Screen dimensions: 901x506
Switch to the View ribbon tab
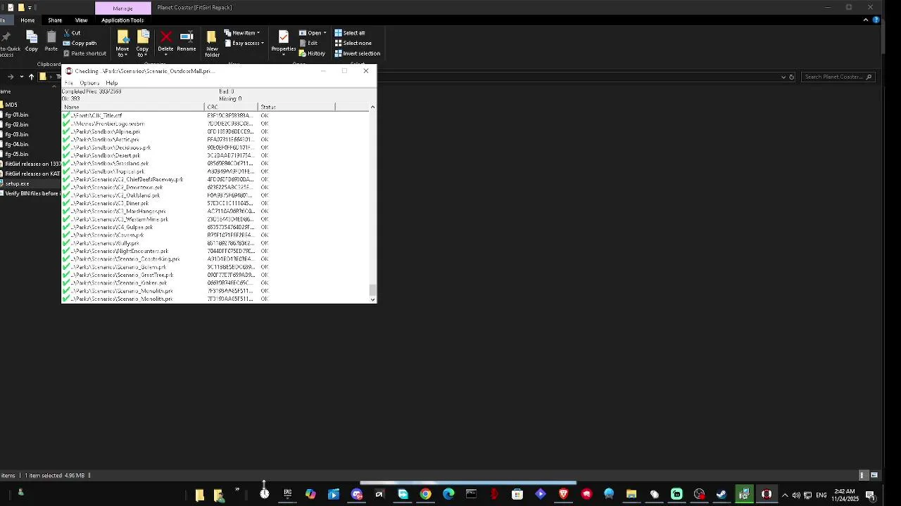point(81,20)
